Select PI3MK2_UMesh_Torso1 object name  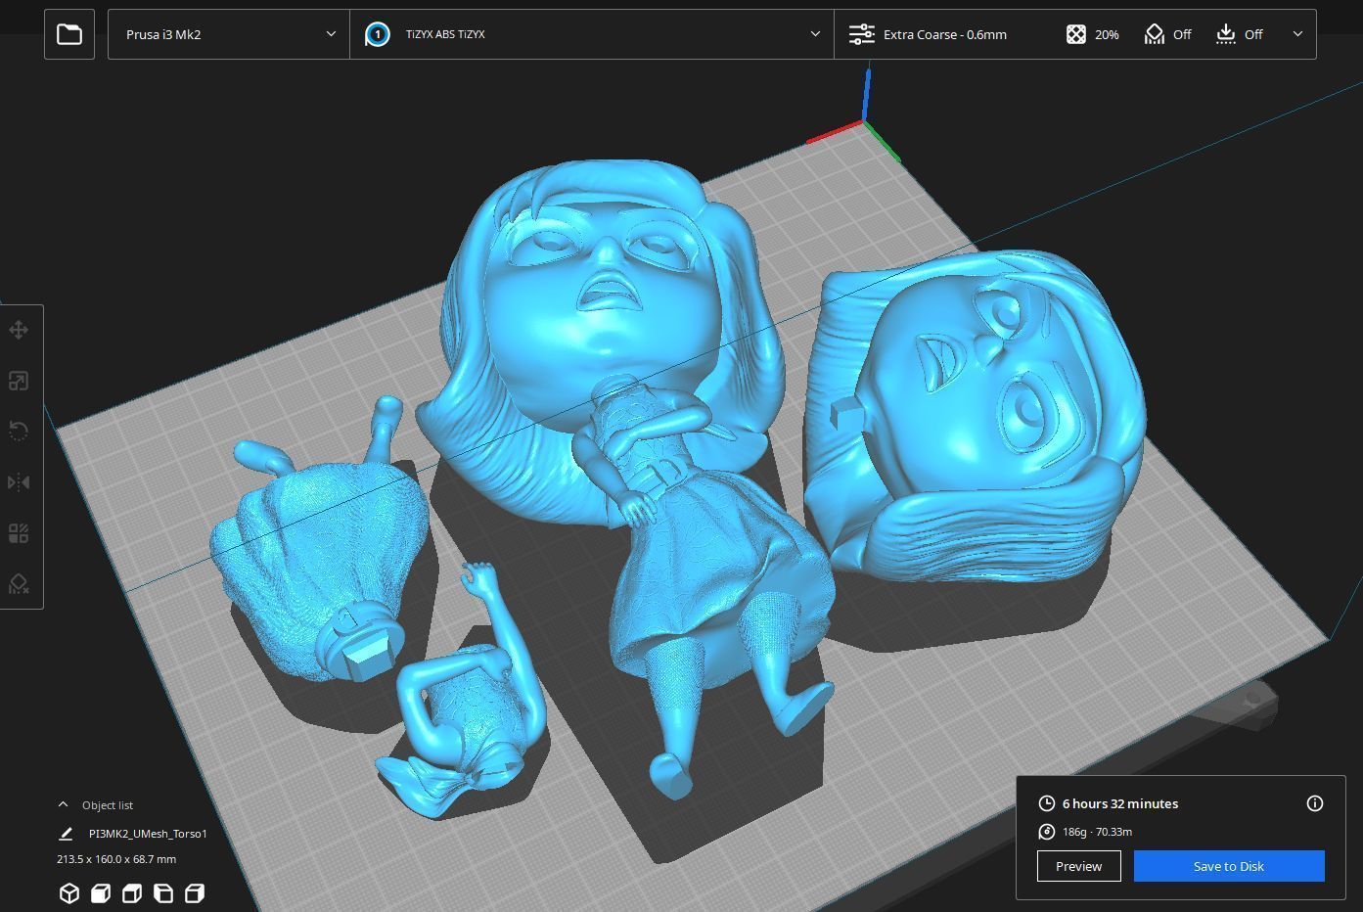coord(148,834)
